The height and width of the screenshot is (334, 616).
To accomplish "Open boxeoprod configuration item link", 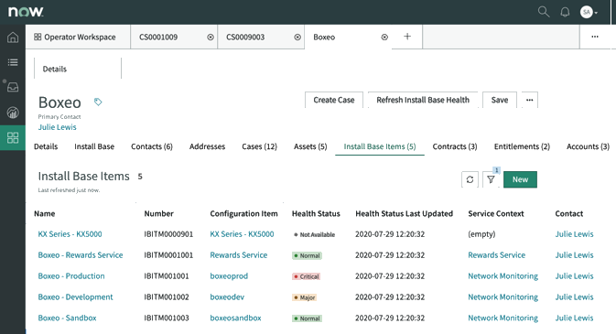I will (x=229, y=275).
